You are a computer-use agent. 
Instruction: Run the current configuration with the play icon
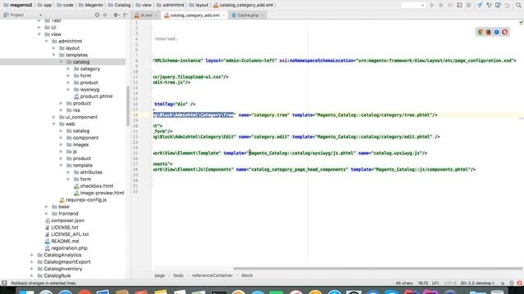click(x=432, y=5)
